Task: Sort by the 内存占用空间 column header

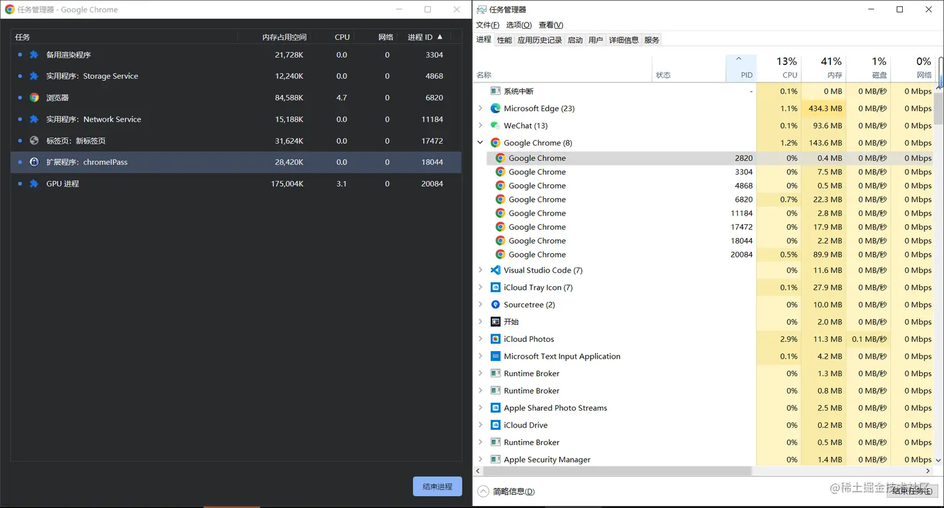Action: coord(284,37)
